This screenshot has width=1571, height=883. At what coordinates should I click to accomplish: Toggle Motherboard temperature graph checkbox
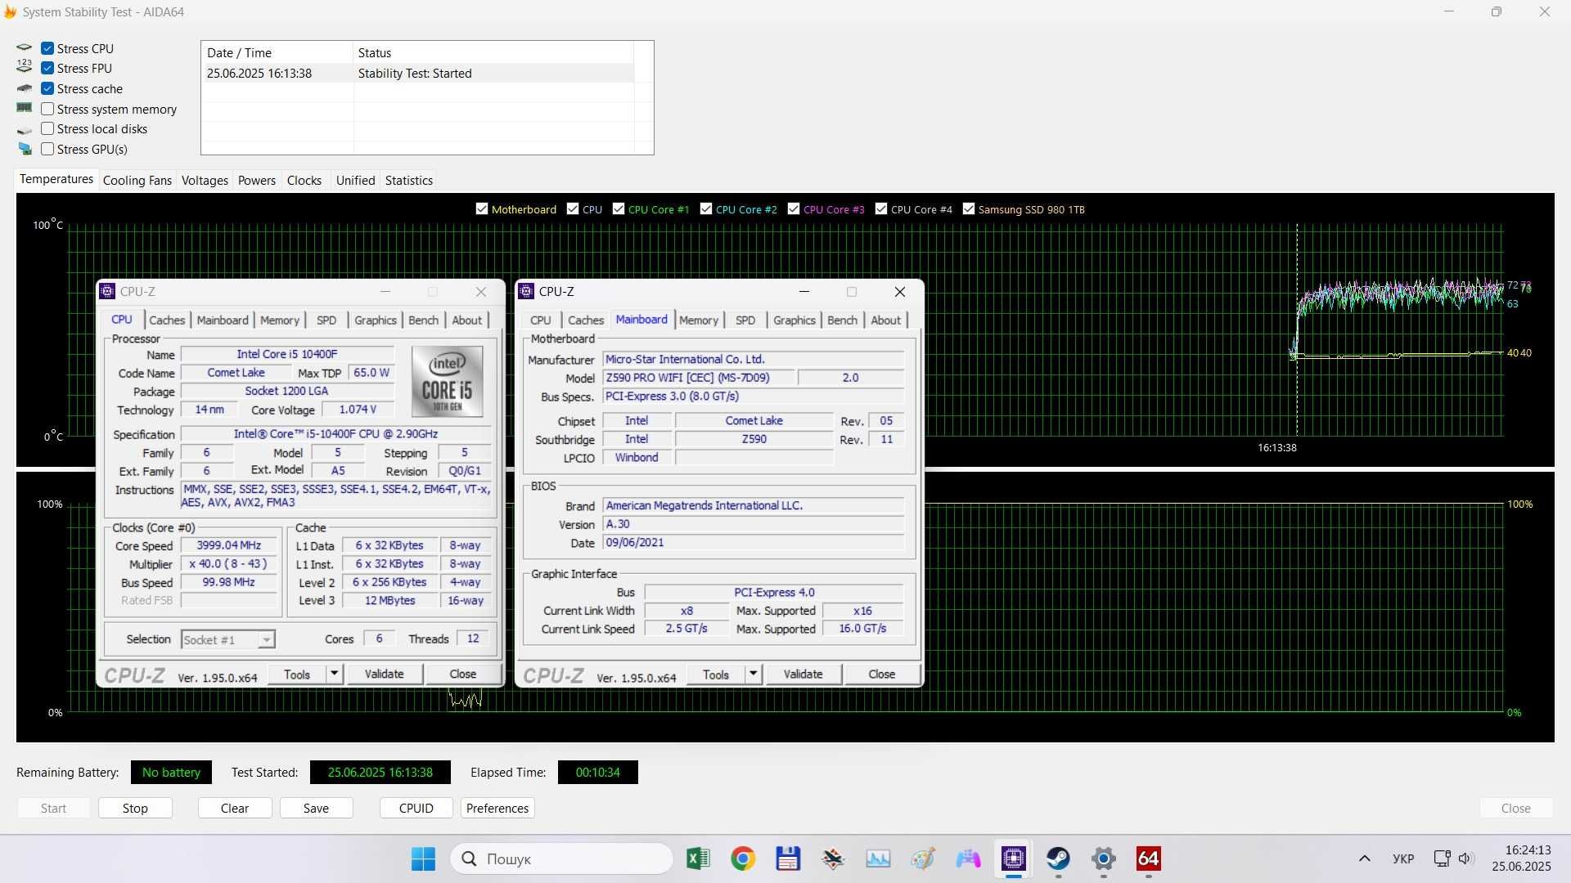(482, 208)
